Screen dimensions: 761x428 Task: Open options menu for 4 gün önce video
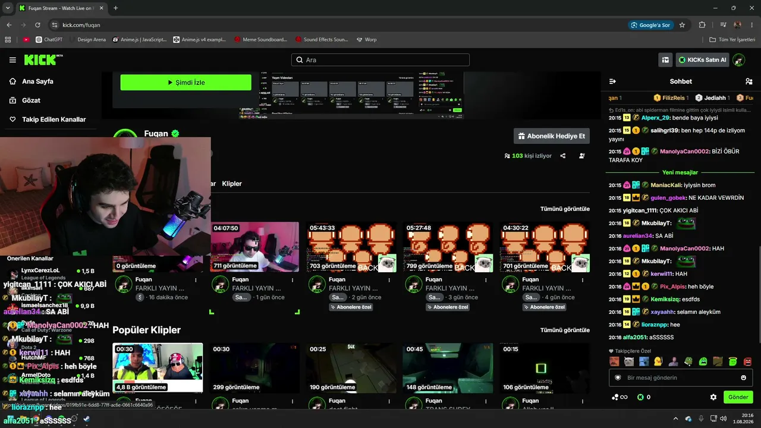[583, 279]
